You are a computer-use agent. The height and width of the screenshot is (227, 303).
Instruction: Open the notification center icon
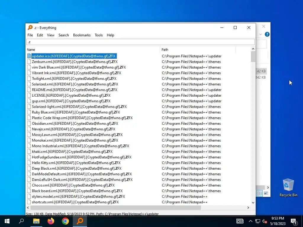[294, 221]
